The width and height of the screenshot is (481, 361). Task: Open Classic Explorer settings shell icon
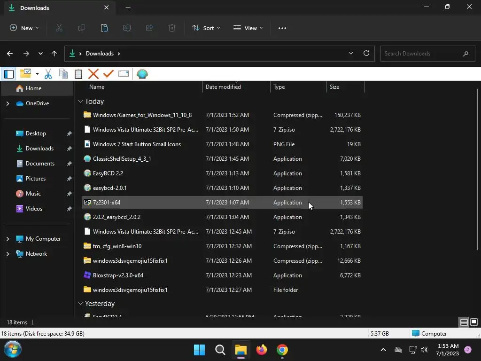[142, 74]
